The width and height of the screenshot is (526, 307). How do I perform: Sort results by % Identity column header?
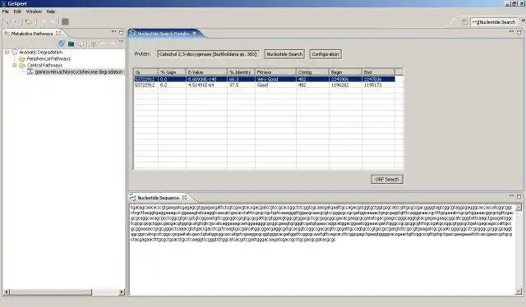(x=241, y=71)
